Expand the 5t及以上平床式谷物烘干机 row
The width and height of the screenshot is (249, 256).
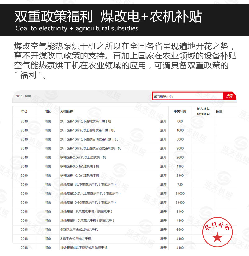point(163,230)
